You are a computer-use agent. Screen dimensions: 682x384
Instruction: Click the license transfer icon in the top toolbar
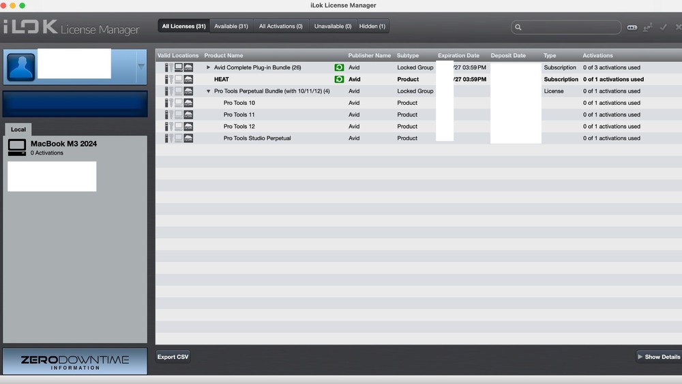648,27
